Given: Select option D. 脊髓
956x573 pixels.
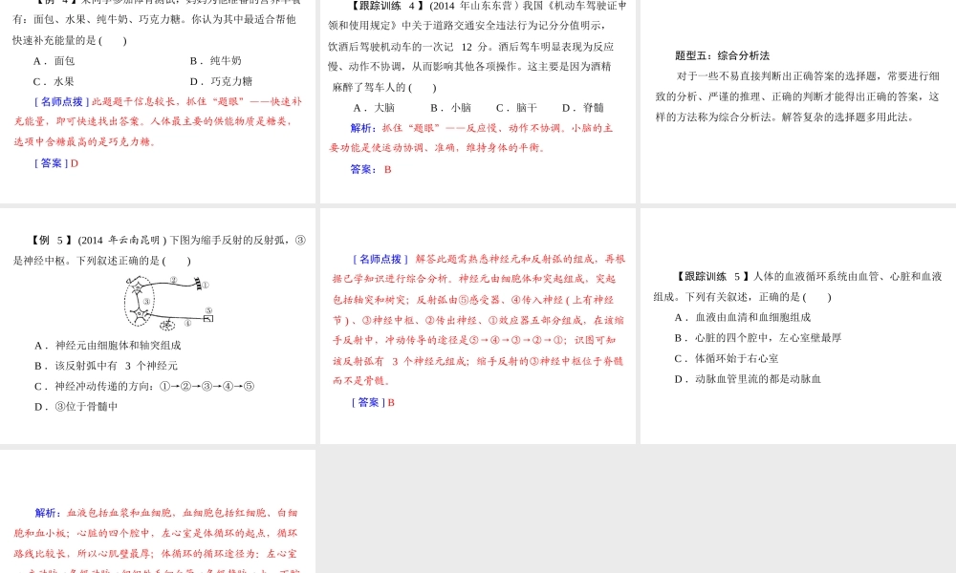Looking at the screenshot, I should pyautogui.click(x=583, y=108).
